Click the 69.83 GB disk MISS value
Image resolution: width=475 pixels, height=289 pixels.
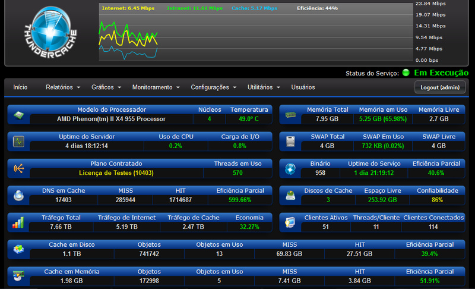289,254
